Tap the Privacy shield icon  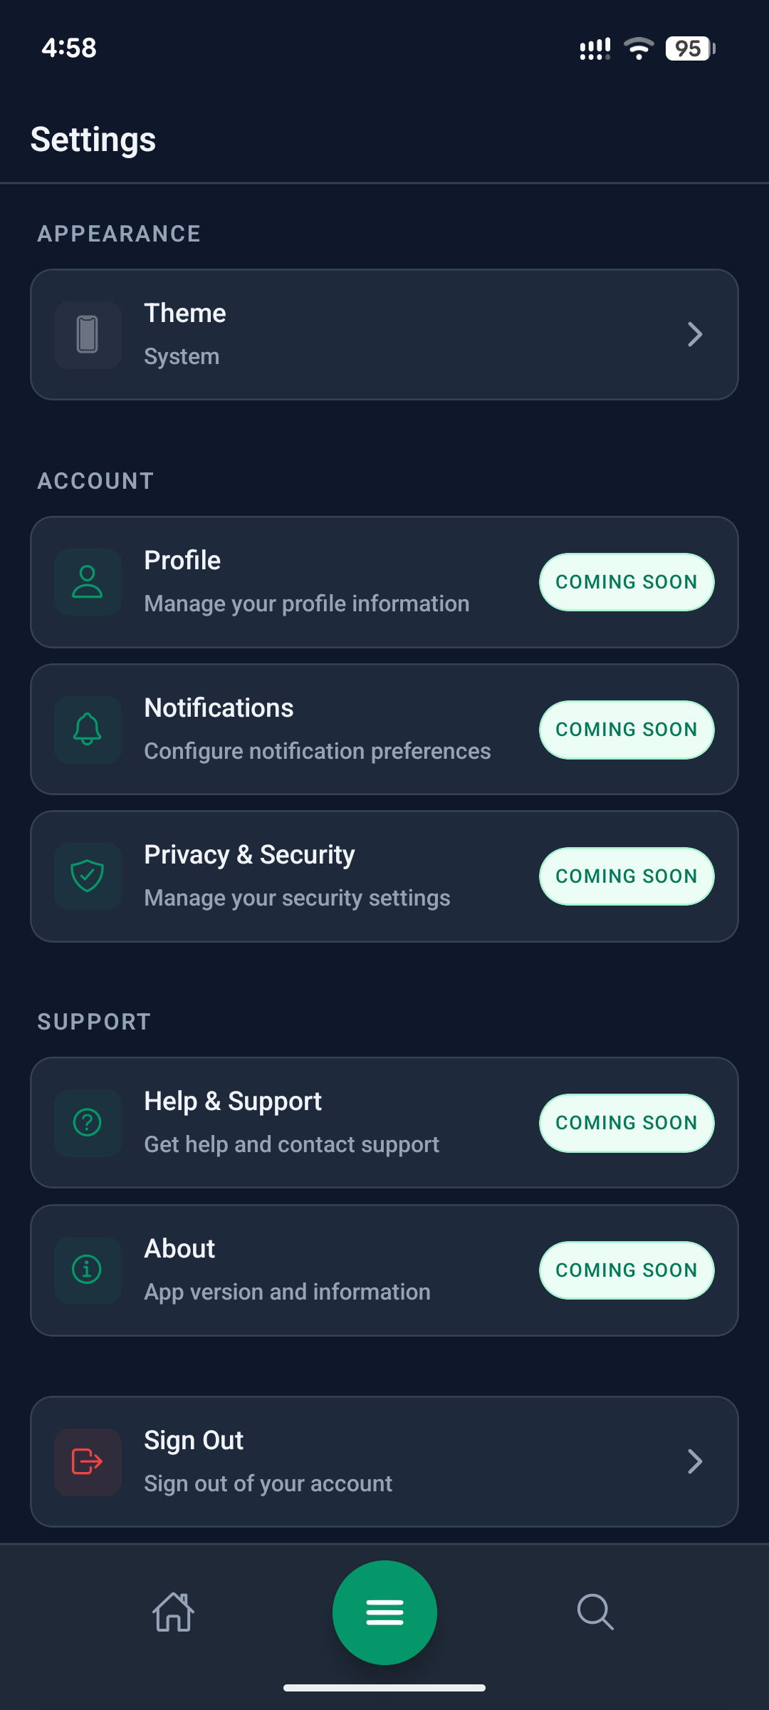(x=88, y=876)
